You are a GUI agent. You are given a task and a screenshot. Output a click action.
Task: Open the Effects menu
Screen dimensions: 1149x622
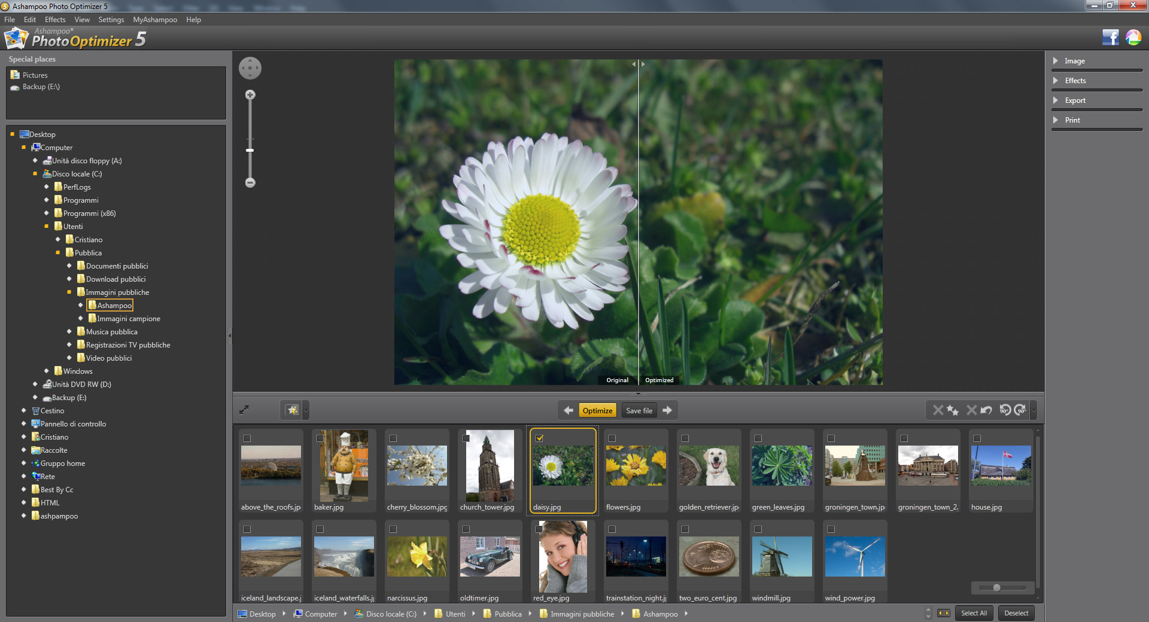[55, 20]
